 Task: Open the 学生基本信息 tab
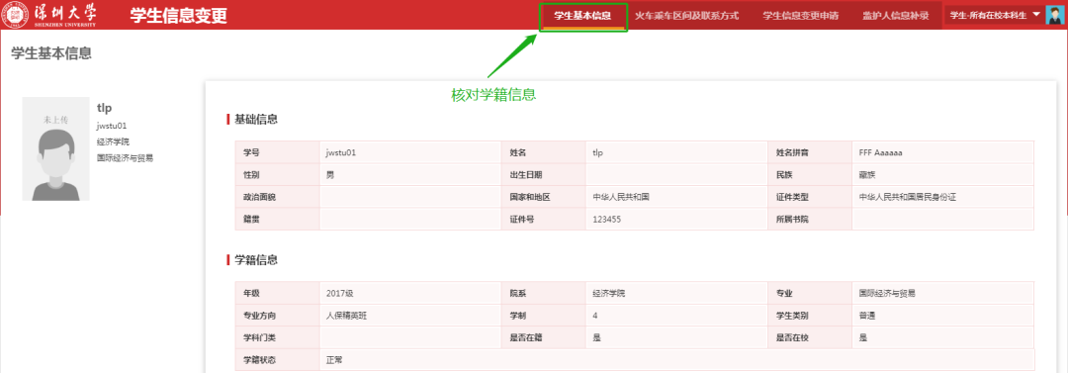pyautogui.click(x=582, y=15)
